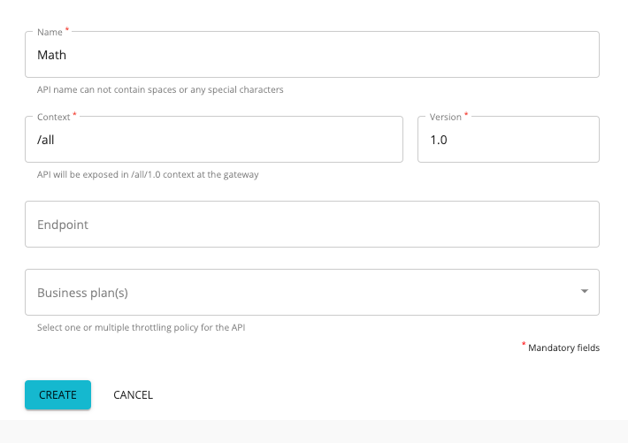The width and height of the screenshot is (628, 443).
Task: Click the gateway context exposure helper text
Action: click(x=148, y=175)
